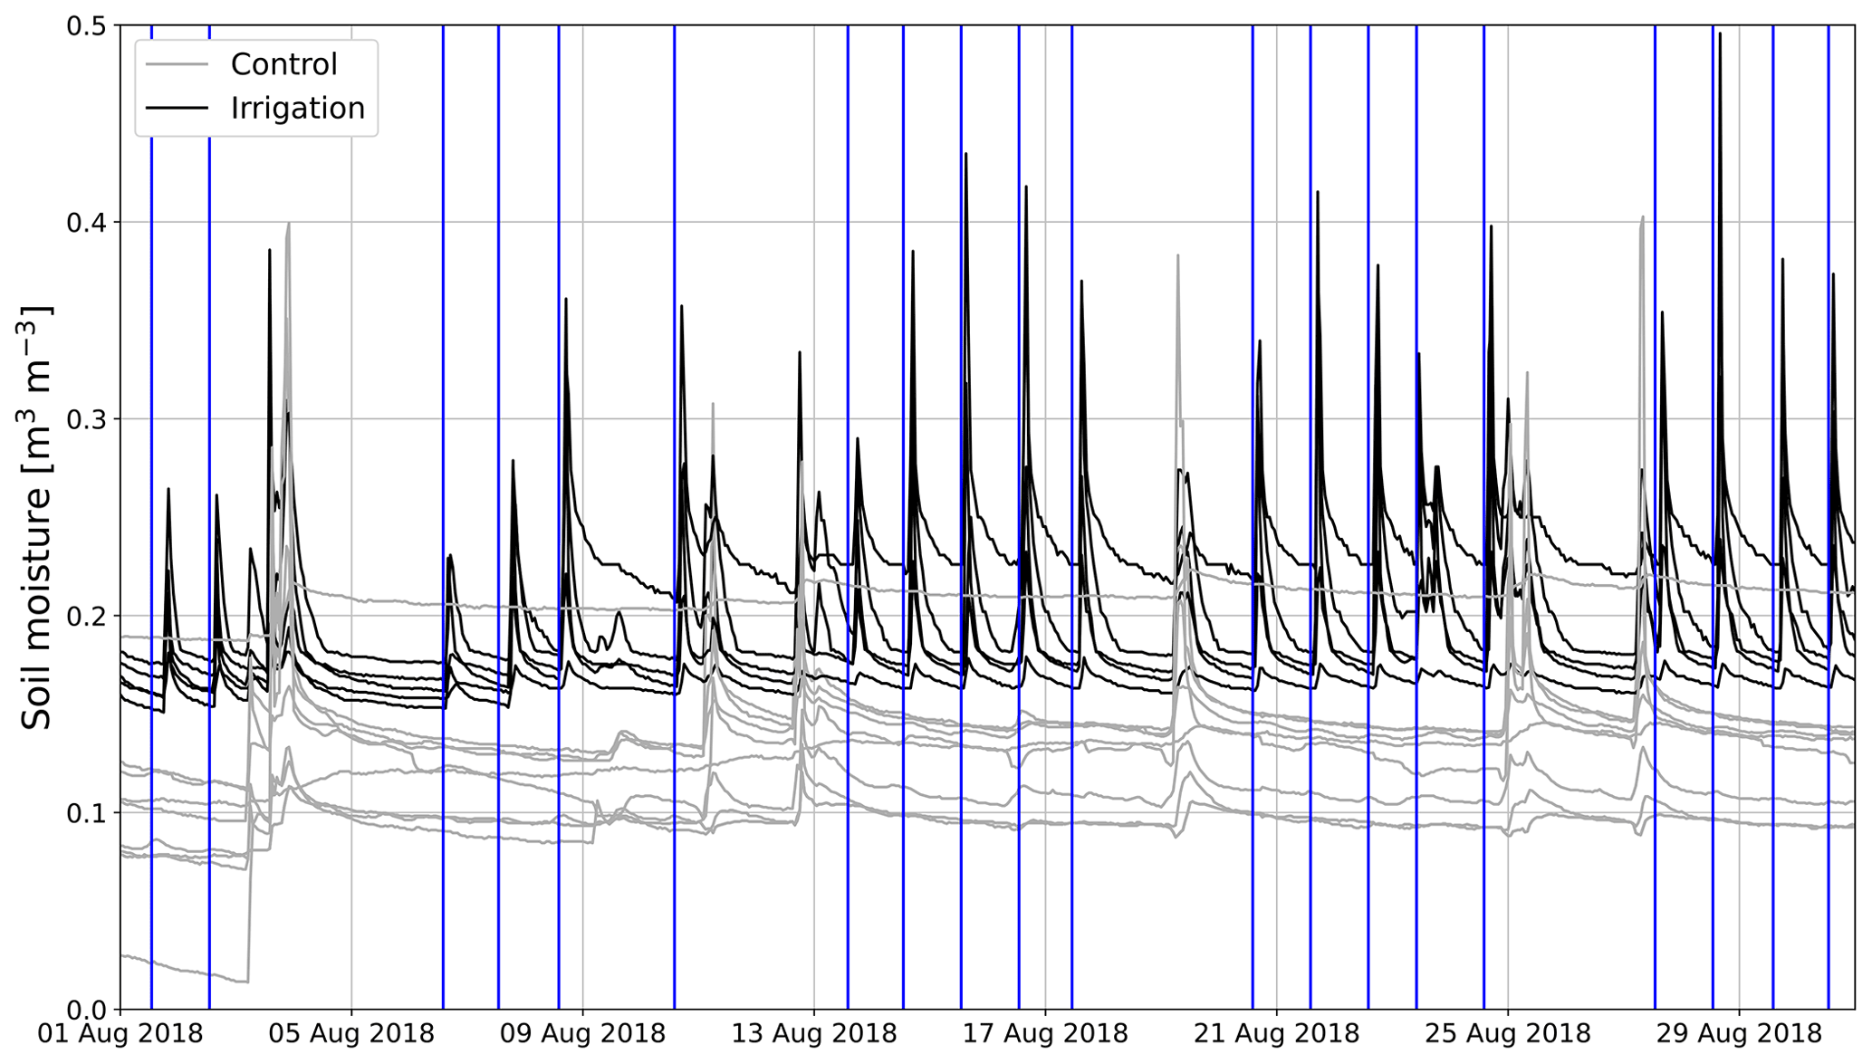Select the 05 Aug 2018 x-axis label

click(x=351, y=1034)
